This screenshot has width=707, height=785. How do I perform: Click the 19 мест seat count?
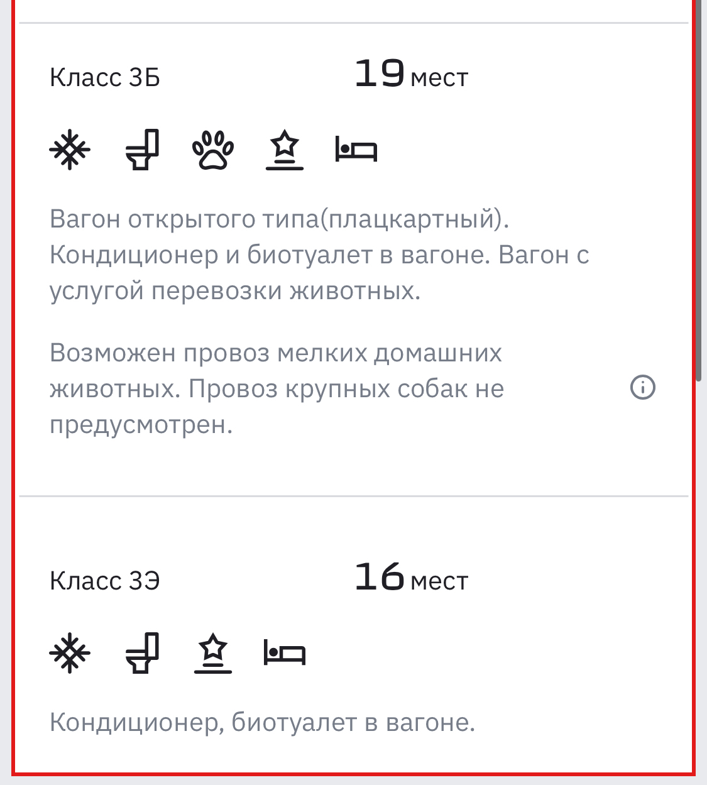(x=411, y=75)
